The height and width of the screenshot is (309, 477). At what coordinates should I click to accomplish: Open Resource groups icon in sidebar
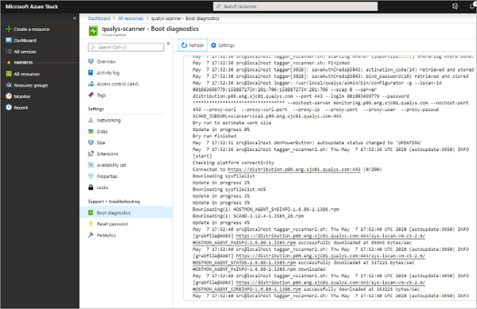point(9,85)
